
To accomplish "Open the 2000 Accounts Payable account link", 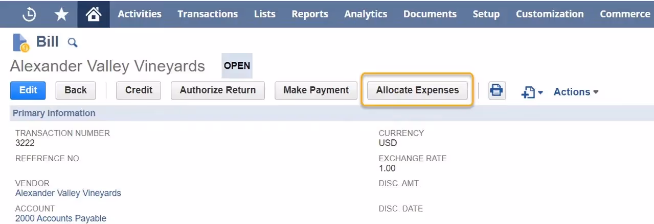I will pyautogui.click(x=61, y=218).
